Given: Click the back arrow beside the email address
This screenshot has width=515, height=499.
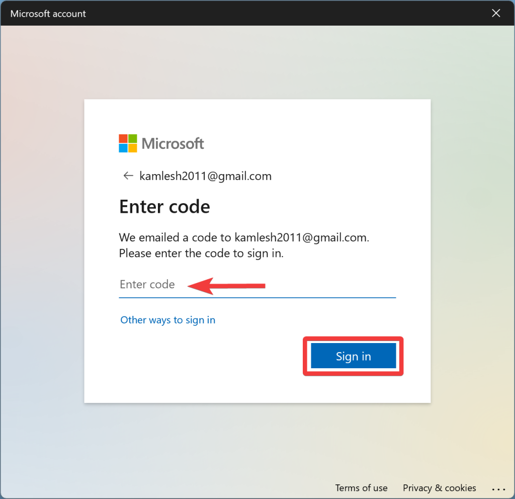Looking at the screenshot, I should click(x=128, y=176).
